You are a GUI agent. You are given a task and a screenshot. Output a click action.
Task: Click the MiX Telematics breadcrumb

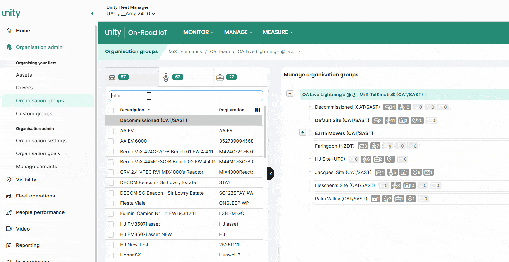[x=185, y=52]
